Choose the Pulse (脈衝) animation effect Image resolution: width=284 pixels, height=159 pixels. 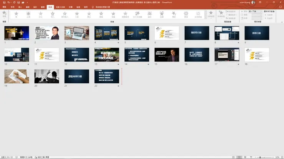pos(186,15)
